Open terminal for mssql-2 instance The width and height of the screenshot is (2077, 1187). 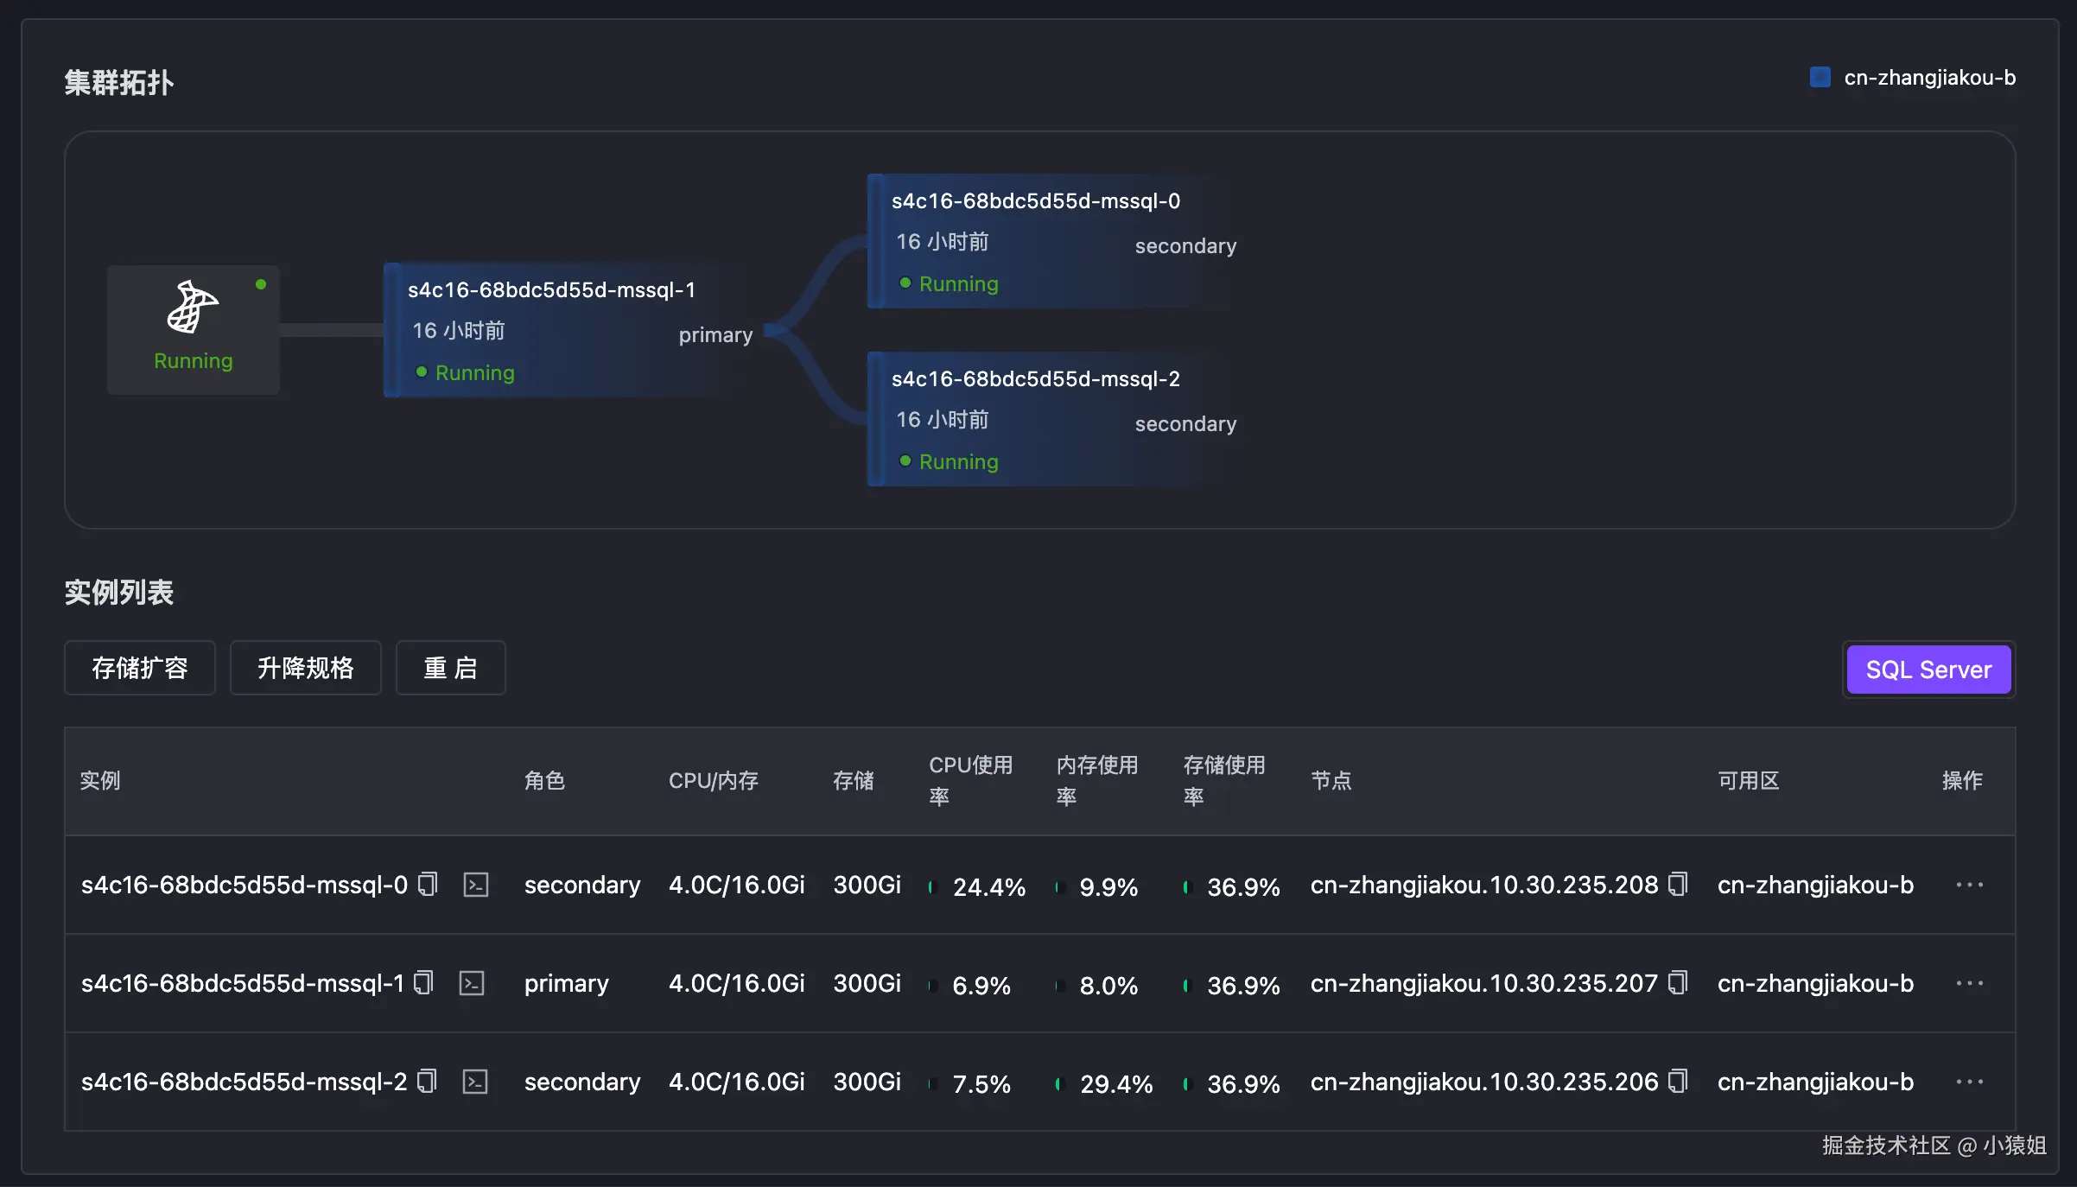pyautogui.click(x=475, y=1081)
